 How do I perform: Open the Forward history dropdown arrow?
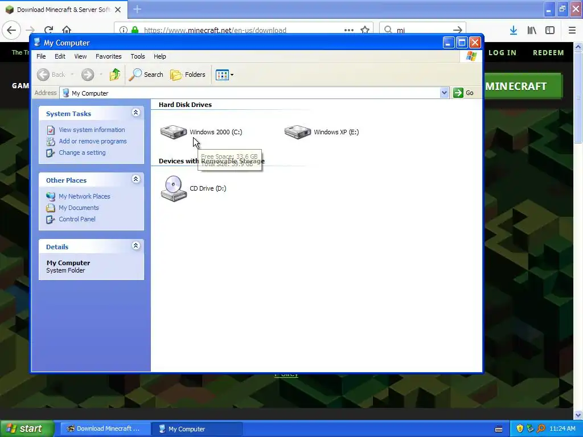[101, 75]
